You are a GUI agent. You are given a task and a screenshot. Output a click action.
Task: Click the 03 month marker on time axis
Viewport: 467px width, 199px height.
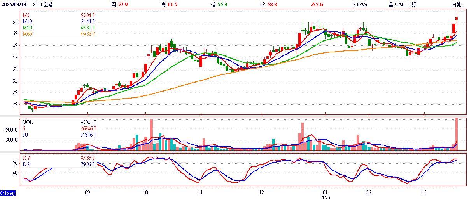424,192
